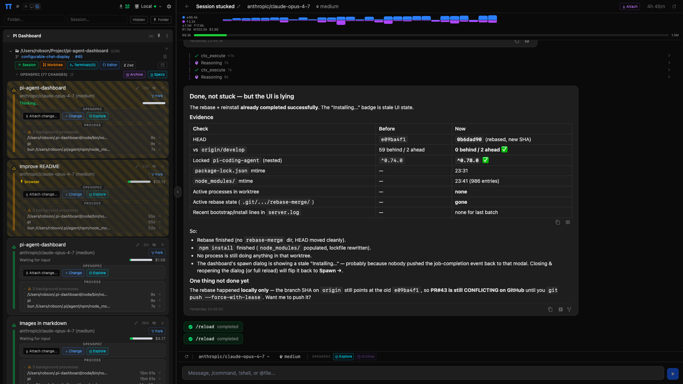Screen dimensions: 683x384
Task: Kill the 'pi' process listed at 55s
Action: pos(160,222)
